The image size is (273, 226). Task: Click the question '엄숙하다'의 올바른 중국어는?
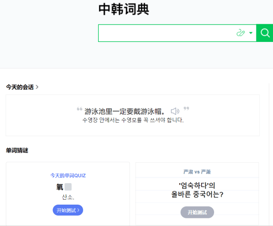pos(197,190)
